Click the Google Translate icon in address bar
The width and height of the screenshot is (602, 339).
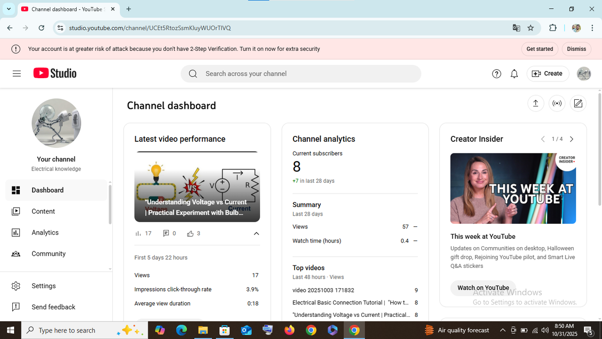point(516,28)
